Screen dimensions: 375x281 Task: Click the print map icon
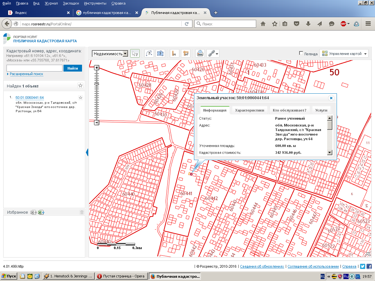coord(200,54)
